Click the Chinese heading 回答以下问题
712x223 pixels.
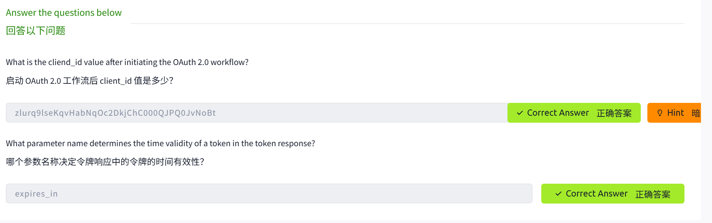[x=36, y=30]
